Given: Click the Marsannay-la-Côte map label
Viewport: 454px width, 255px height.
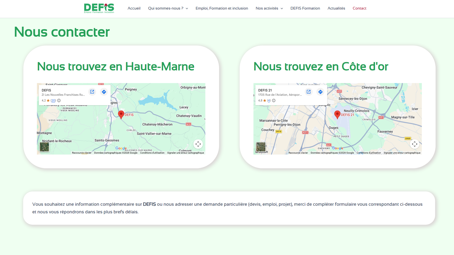Looking at the screenshot, I should (274, 120).
